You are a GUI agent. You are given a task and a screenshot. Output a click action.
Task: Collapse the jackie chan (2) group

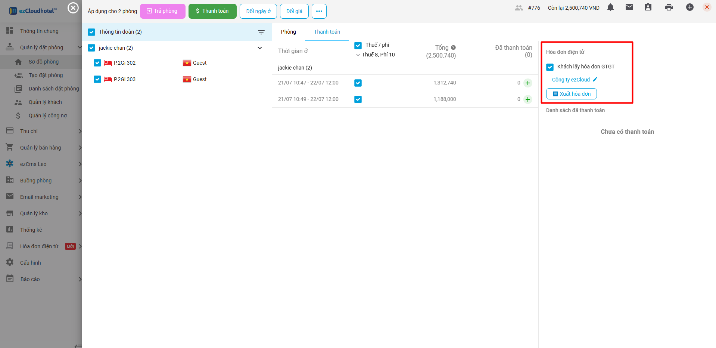(260, 48)
